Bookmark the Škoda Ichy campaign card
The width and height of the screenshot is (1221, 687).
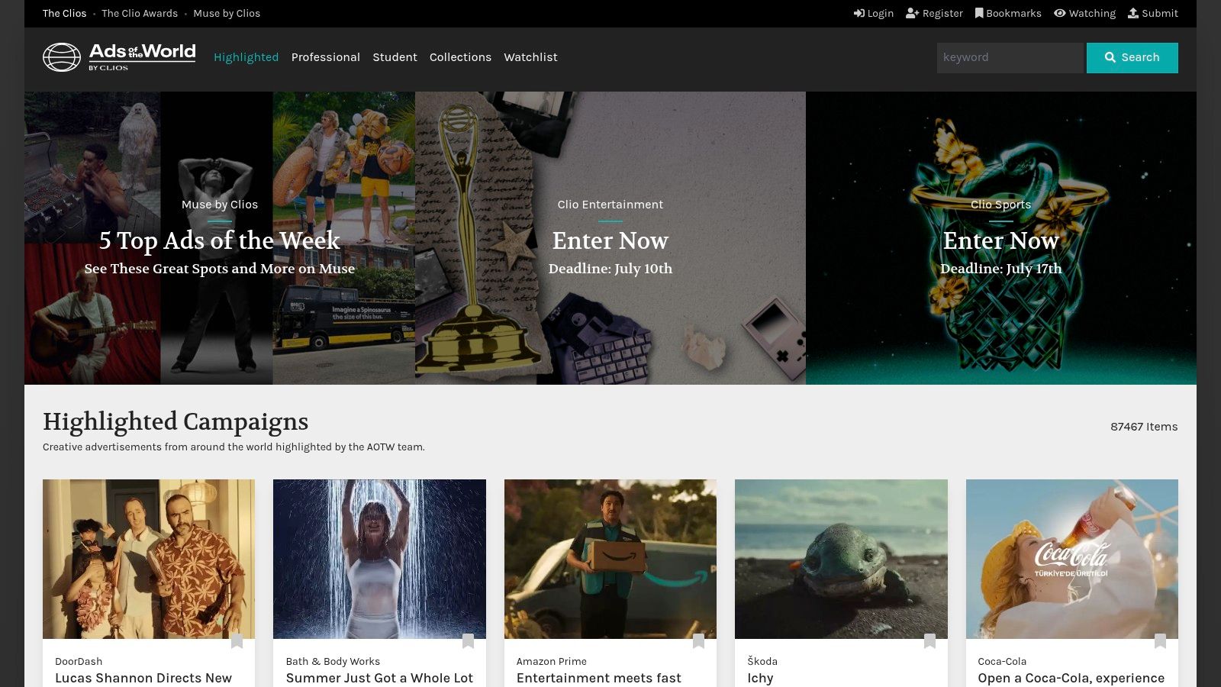tap(929, 641)
